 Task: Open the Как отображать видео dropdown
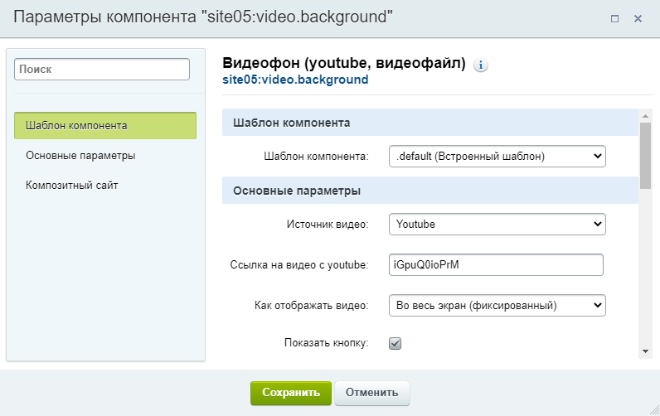point(497,305)
